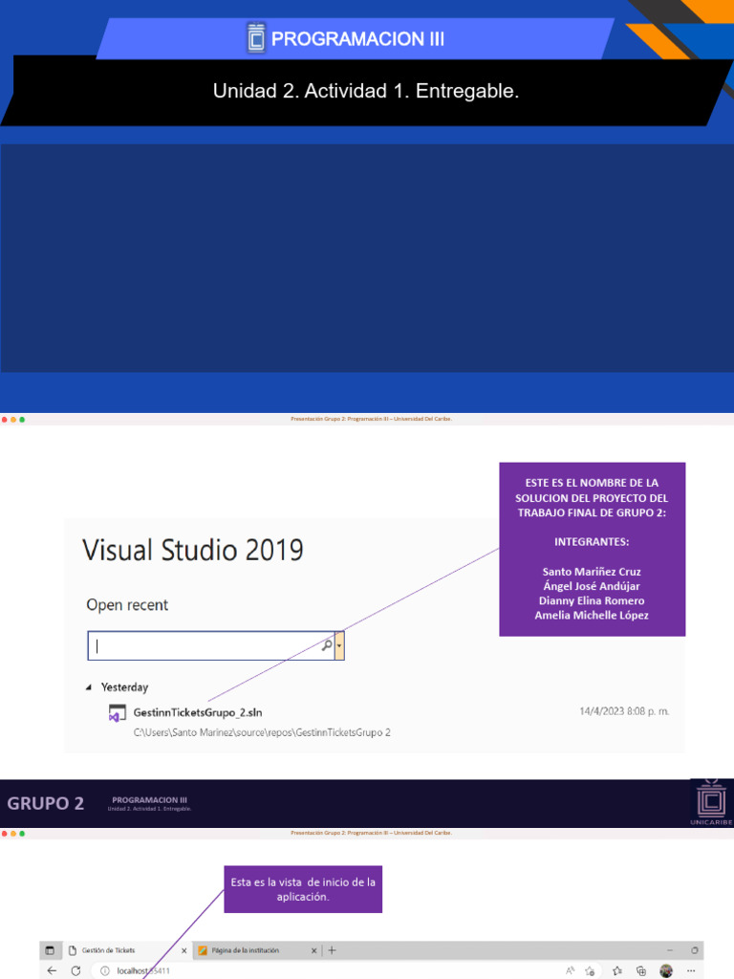
Task: Click the UNICARIBE logo in the footer
Action: (x=710, y=803)
